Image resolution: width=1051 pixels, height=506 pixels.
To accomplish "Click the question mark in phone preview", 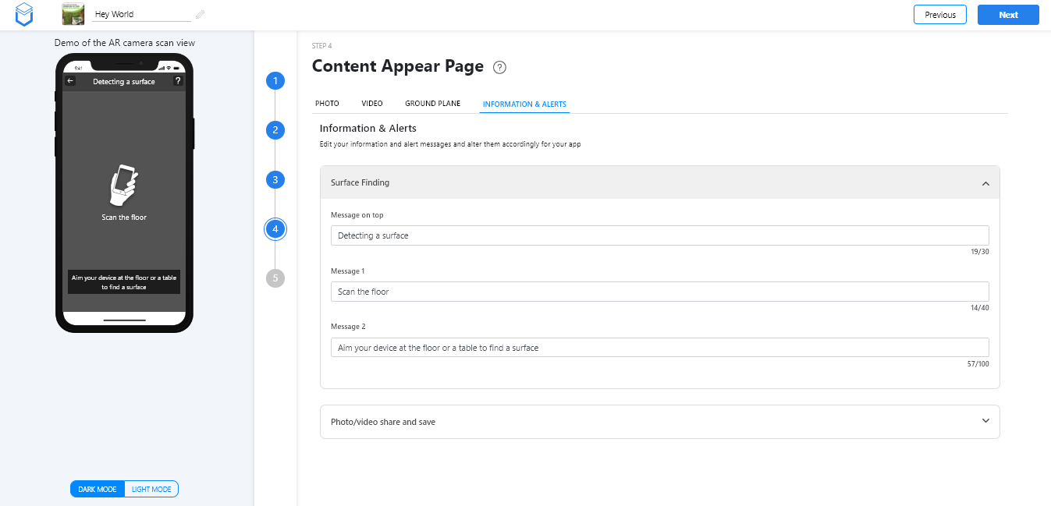I will click(178, 81).
